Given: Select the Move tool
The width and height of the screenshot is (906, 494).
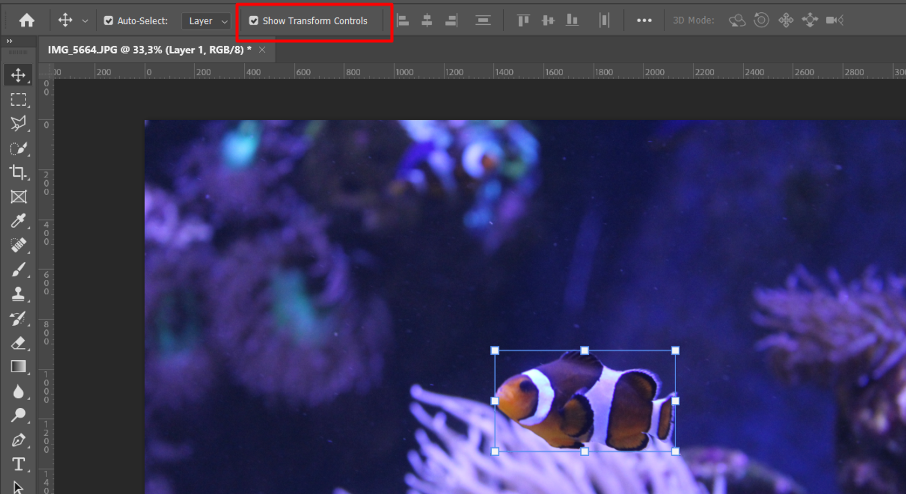Looking at the screenshot, I should point(18,74).
